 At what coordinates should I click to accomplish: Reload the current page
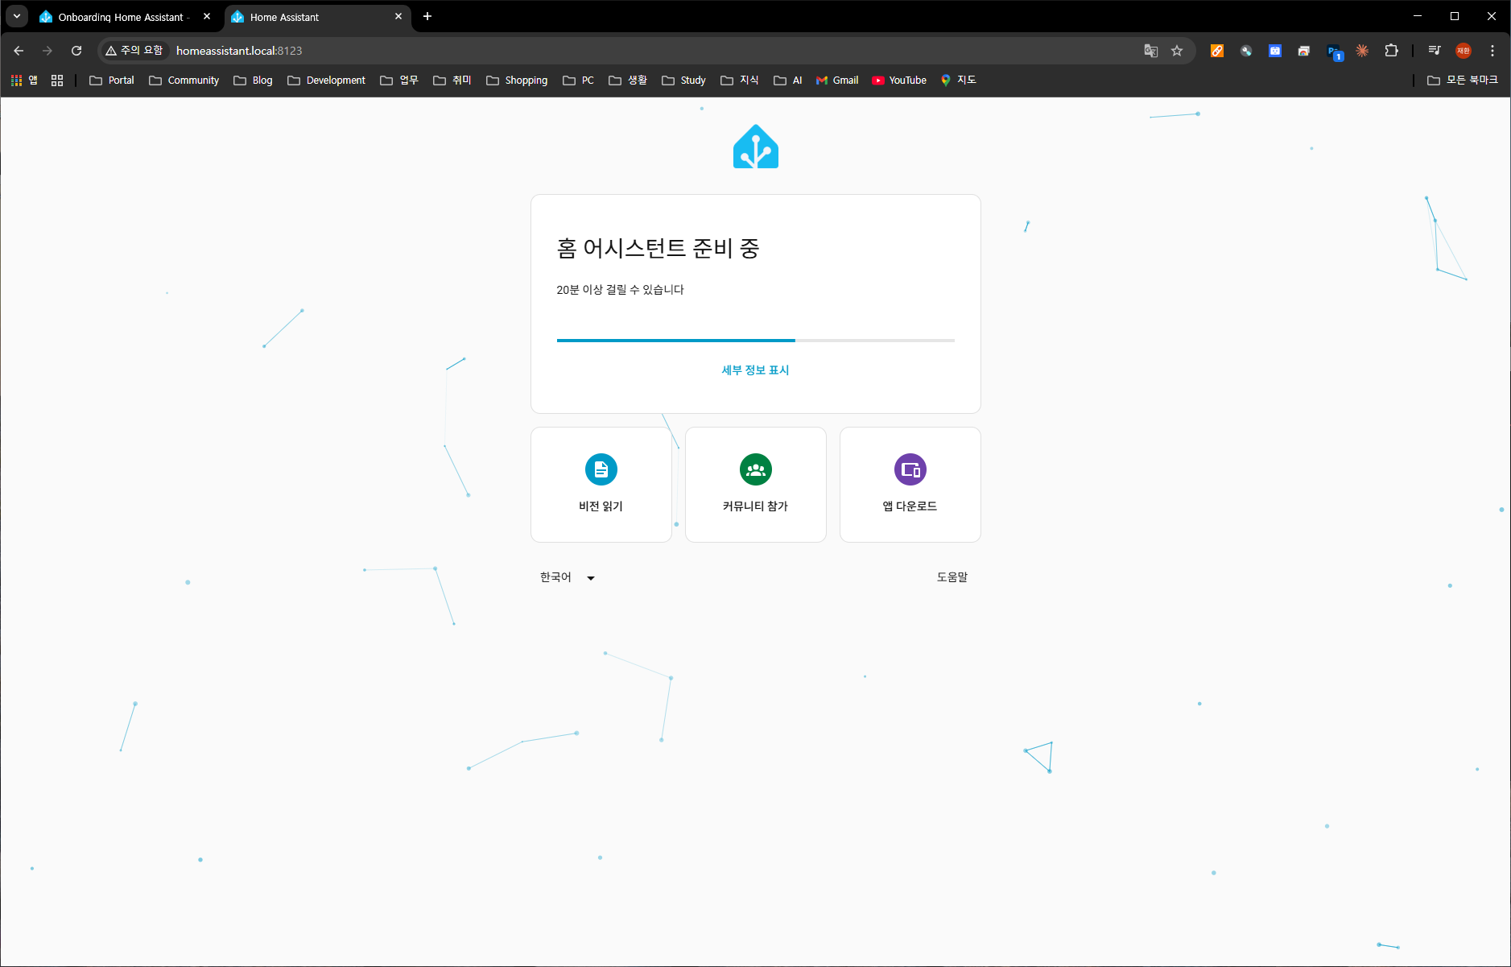pos(76,51)
